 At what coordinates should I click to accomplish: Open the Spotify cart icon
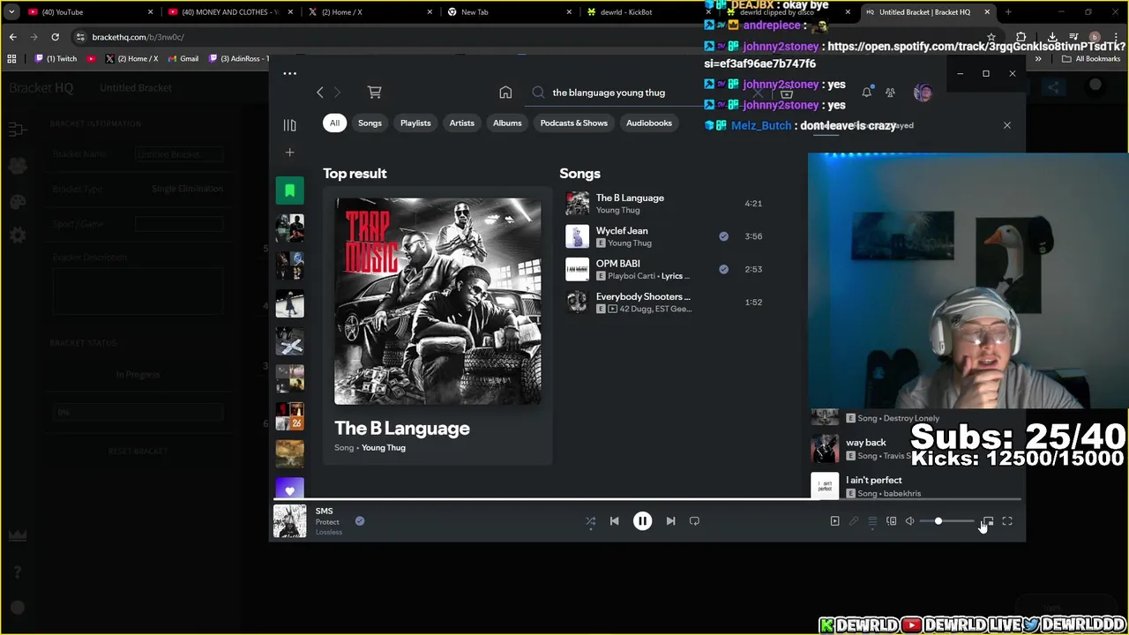374,93
